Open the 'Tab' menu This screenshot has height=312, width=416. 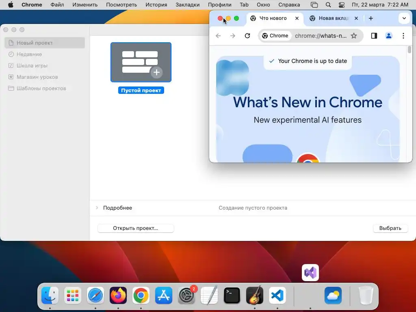[244, 5]
